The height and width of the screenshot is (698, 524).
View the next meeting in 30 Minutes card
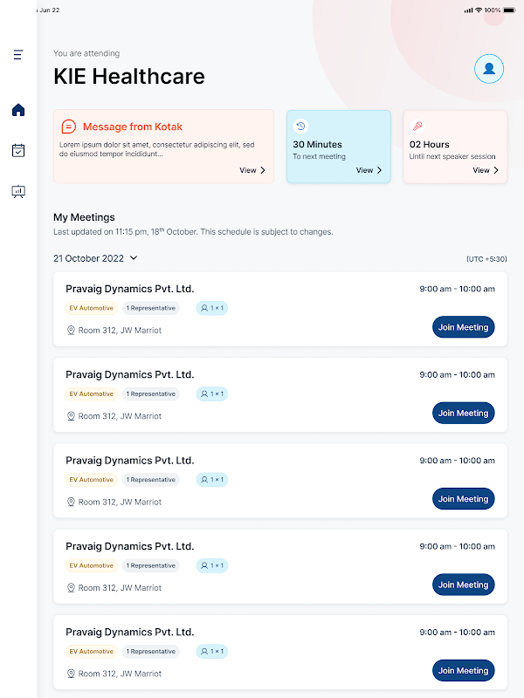(369, 170)
